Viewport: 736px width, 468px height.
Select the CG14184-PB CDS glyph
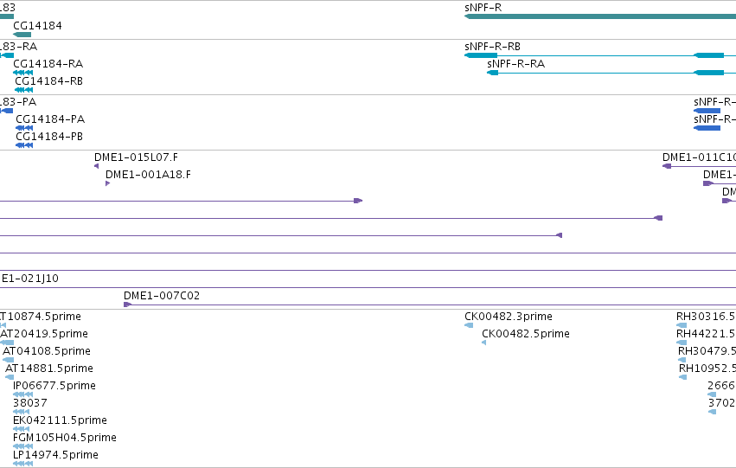pyautogui.click(x=24, y=145)
